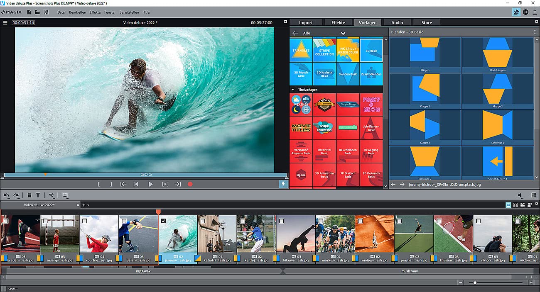Tick the checkbox on the courtne golf clip
The image size is (540, 292).
click(84, 221)
